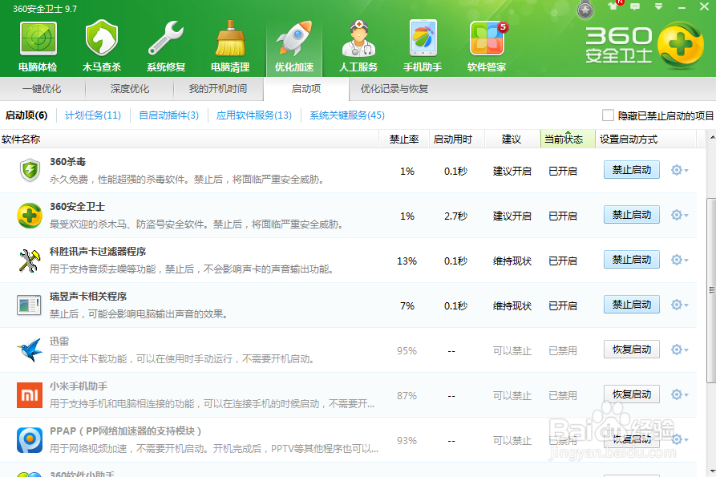Click the 科胜讯声卡 tools icon

(30, 261)
